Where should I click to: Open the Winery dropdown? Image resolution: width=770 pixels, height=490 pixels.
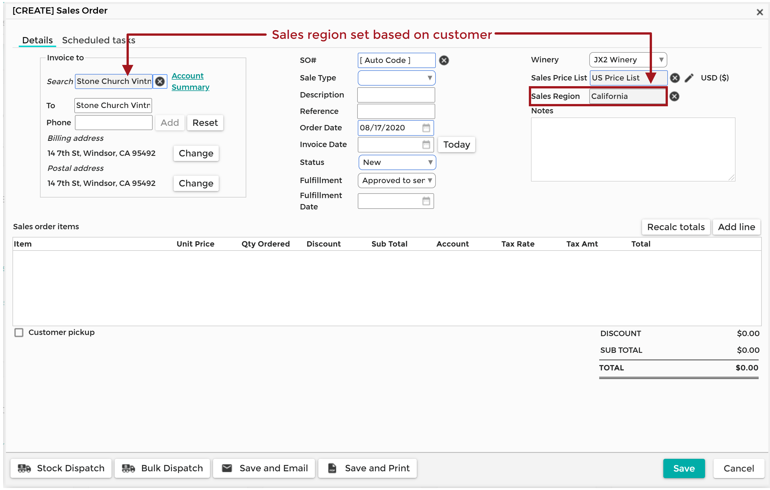coord(628,60)
